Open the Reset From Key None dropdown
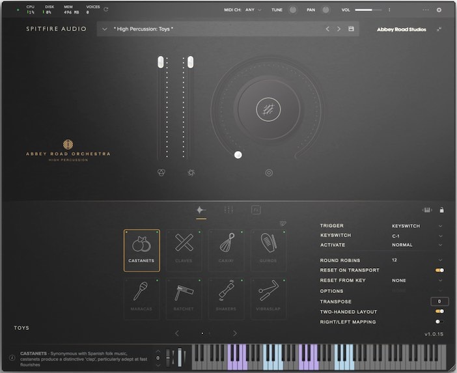457x373 pixels. pos(417,281)
